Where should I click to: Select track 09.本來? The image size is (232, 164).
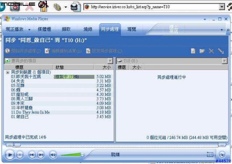[18, 103]
